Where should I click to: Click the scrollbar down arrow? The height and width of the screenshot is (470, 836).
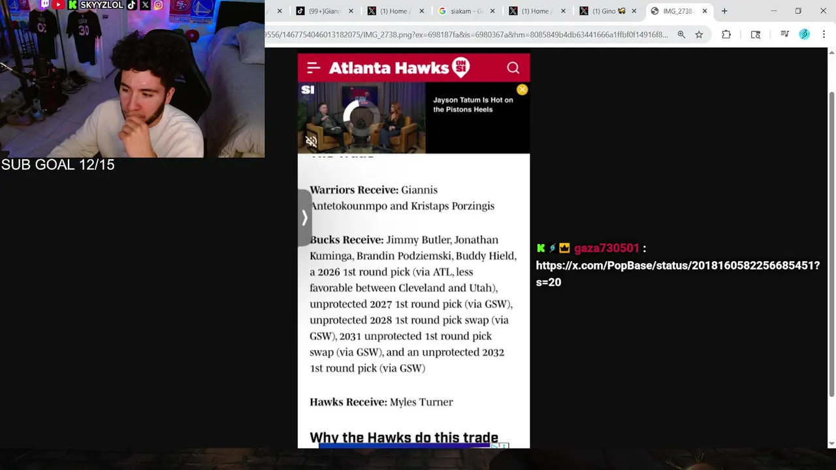(831, 444)
